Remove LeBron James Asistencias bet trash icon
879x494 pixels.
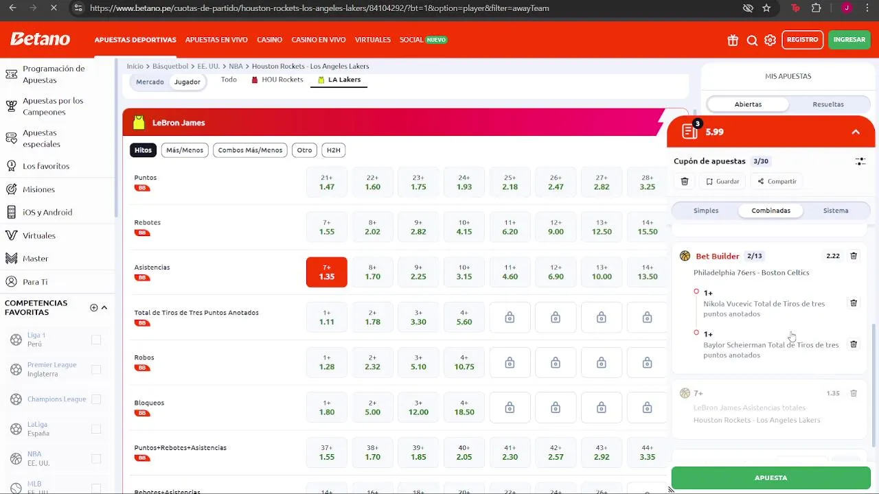point(854,393)
